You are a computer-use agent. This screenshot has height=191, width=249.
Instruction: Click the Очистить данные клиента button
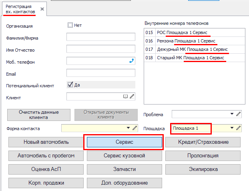(39, 115)
